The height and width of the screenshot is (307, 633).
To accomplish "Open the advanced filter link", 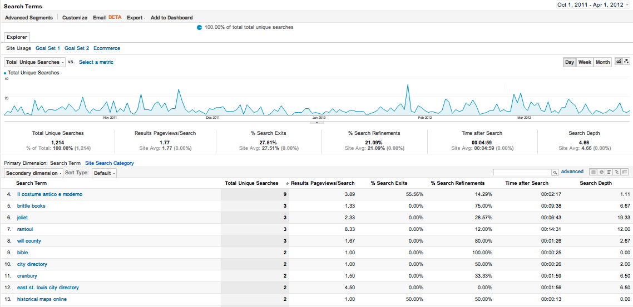I will (x=572, y=172).
